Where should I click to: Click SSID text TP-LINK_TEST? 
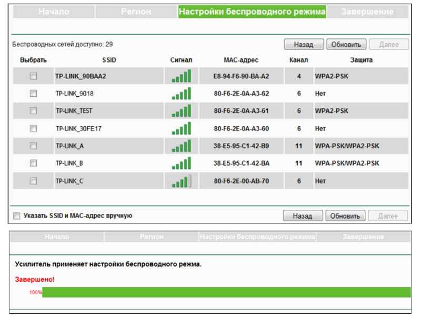coord(74,111)
